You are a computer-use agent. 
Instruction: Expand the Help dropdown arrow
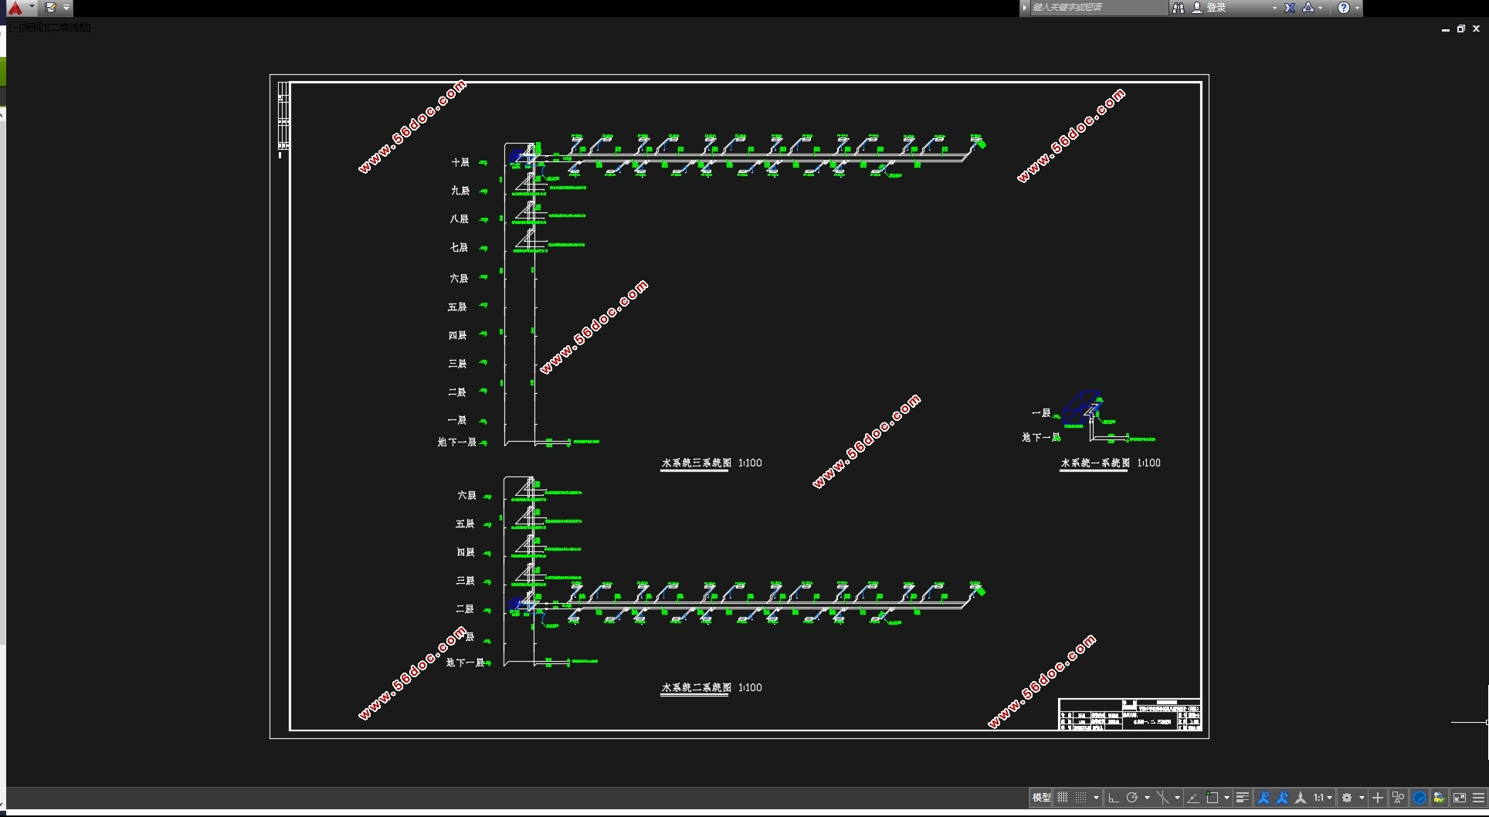pyautogui.click(x=1358, y=8)
